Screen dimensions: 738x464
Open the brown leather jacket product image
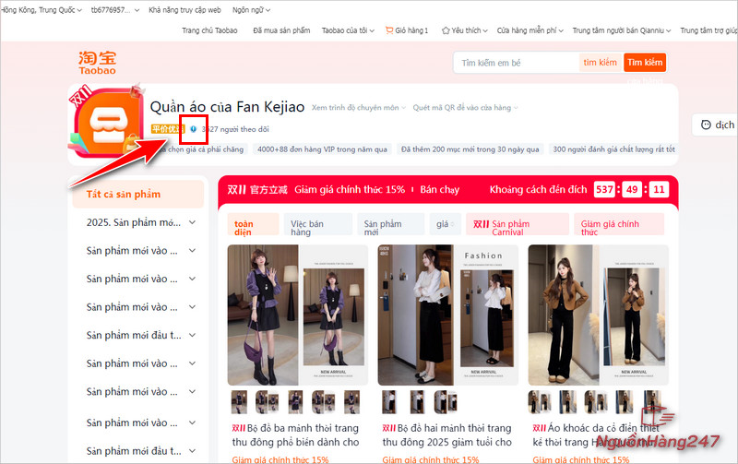point(598,315)
